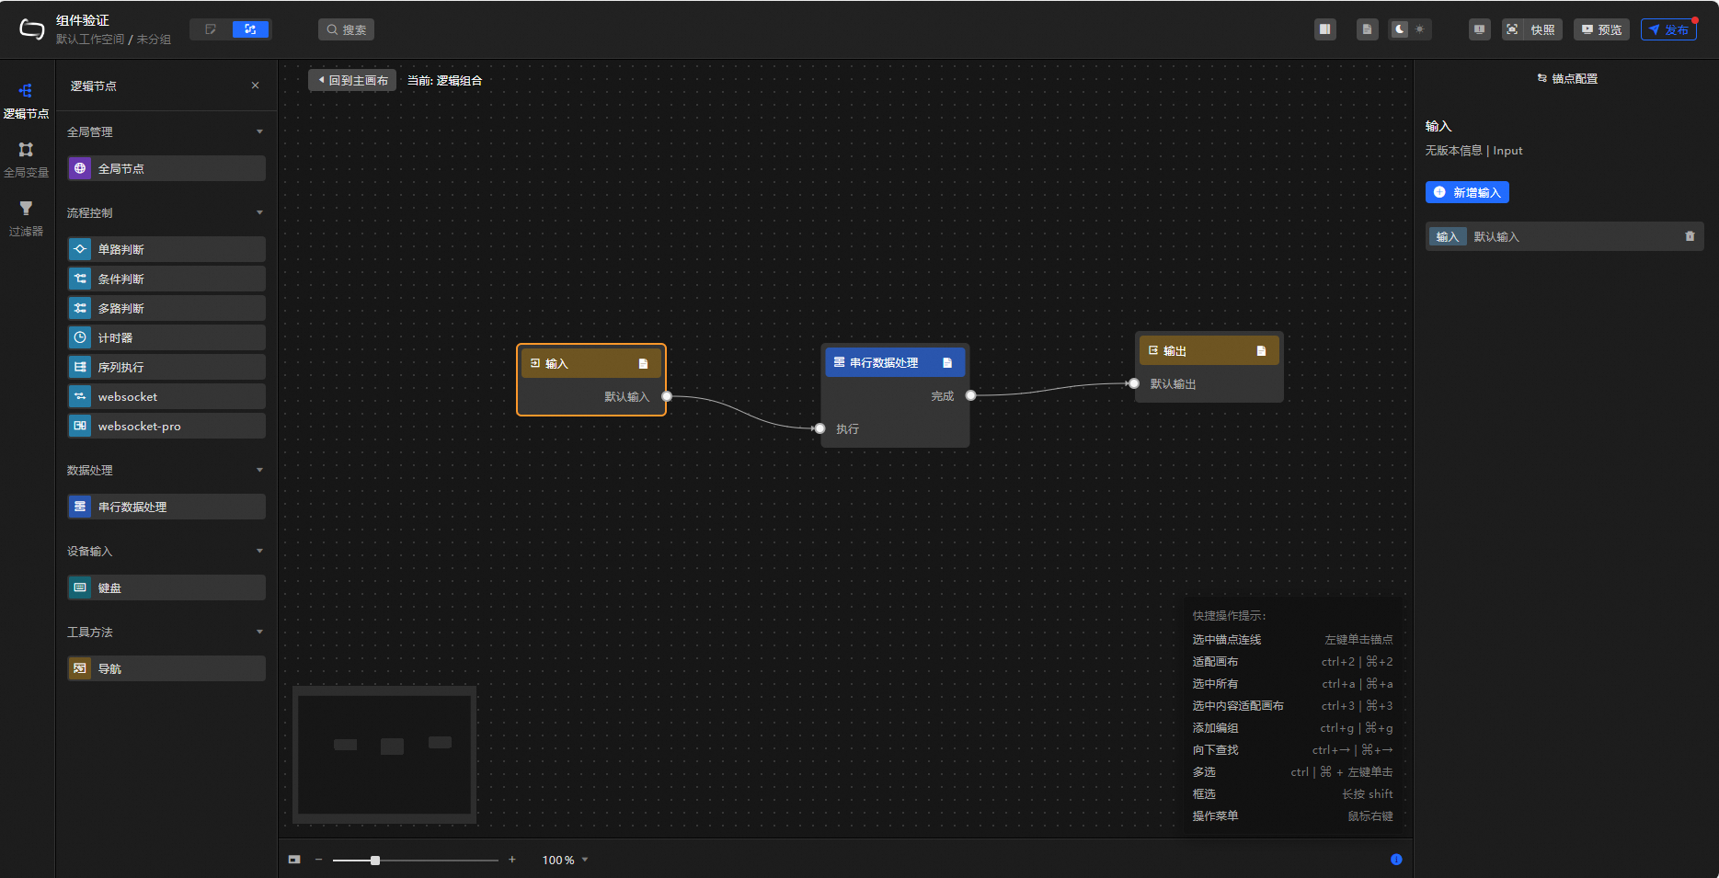The height and width of the screenshot is (878, 1719).
Task: Click the 默认输出 input anchor
Action: click(1134, 383)
